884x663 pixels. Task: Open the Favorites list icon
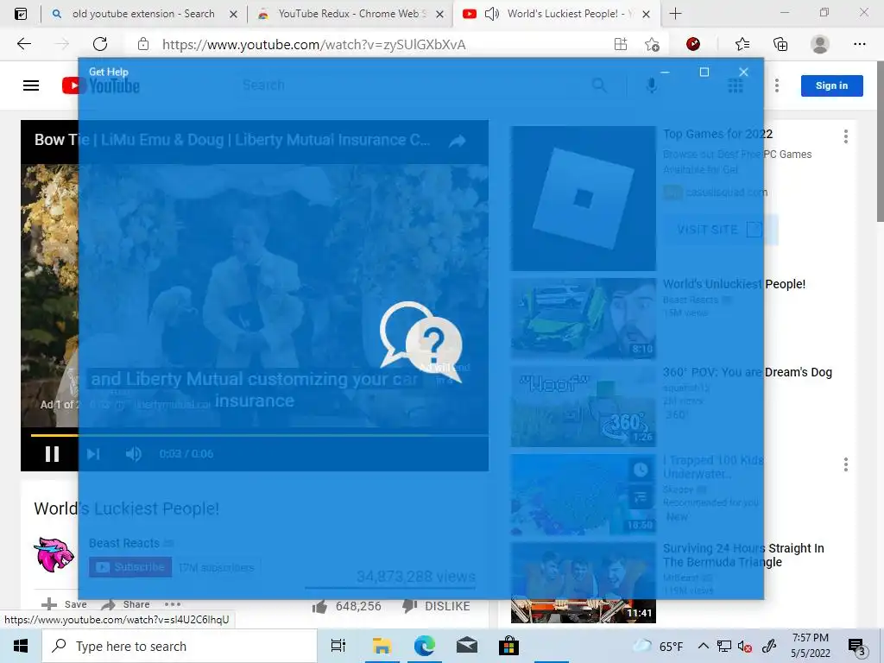pos(742,44)
